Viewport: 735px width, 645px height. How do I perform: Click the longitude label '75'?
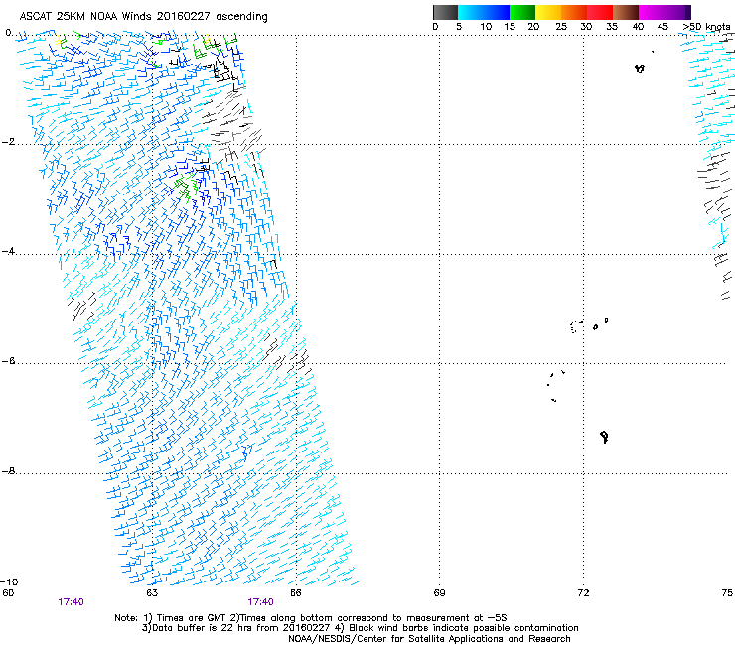(727, 593)
